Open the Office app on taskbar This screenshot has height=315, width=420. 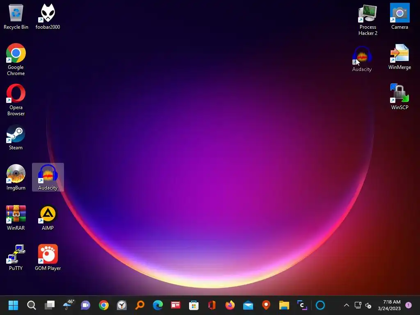212,305
